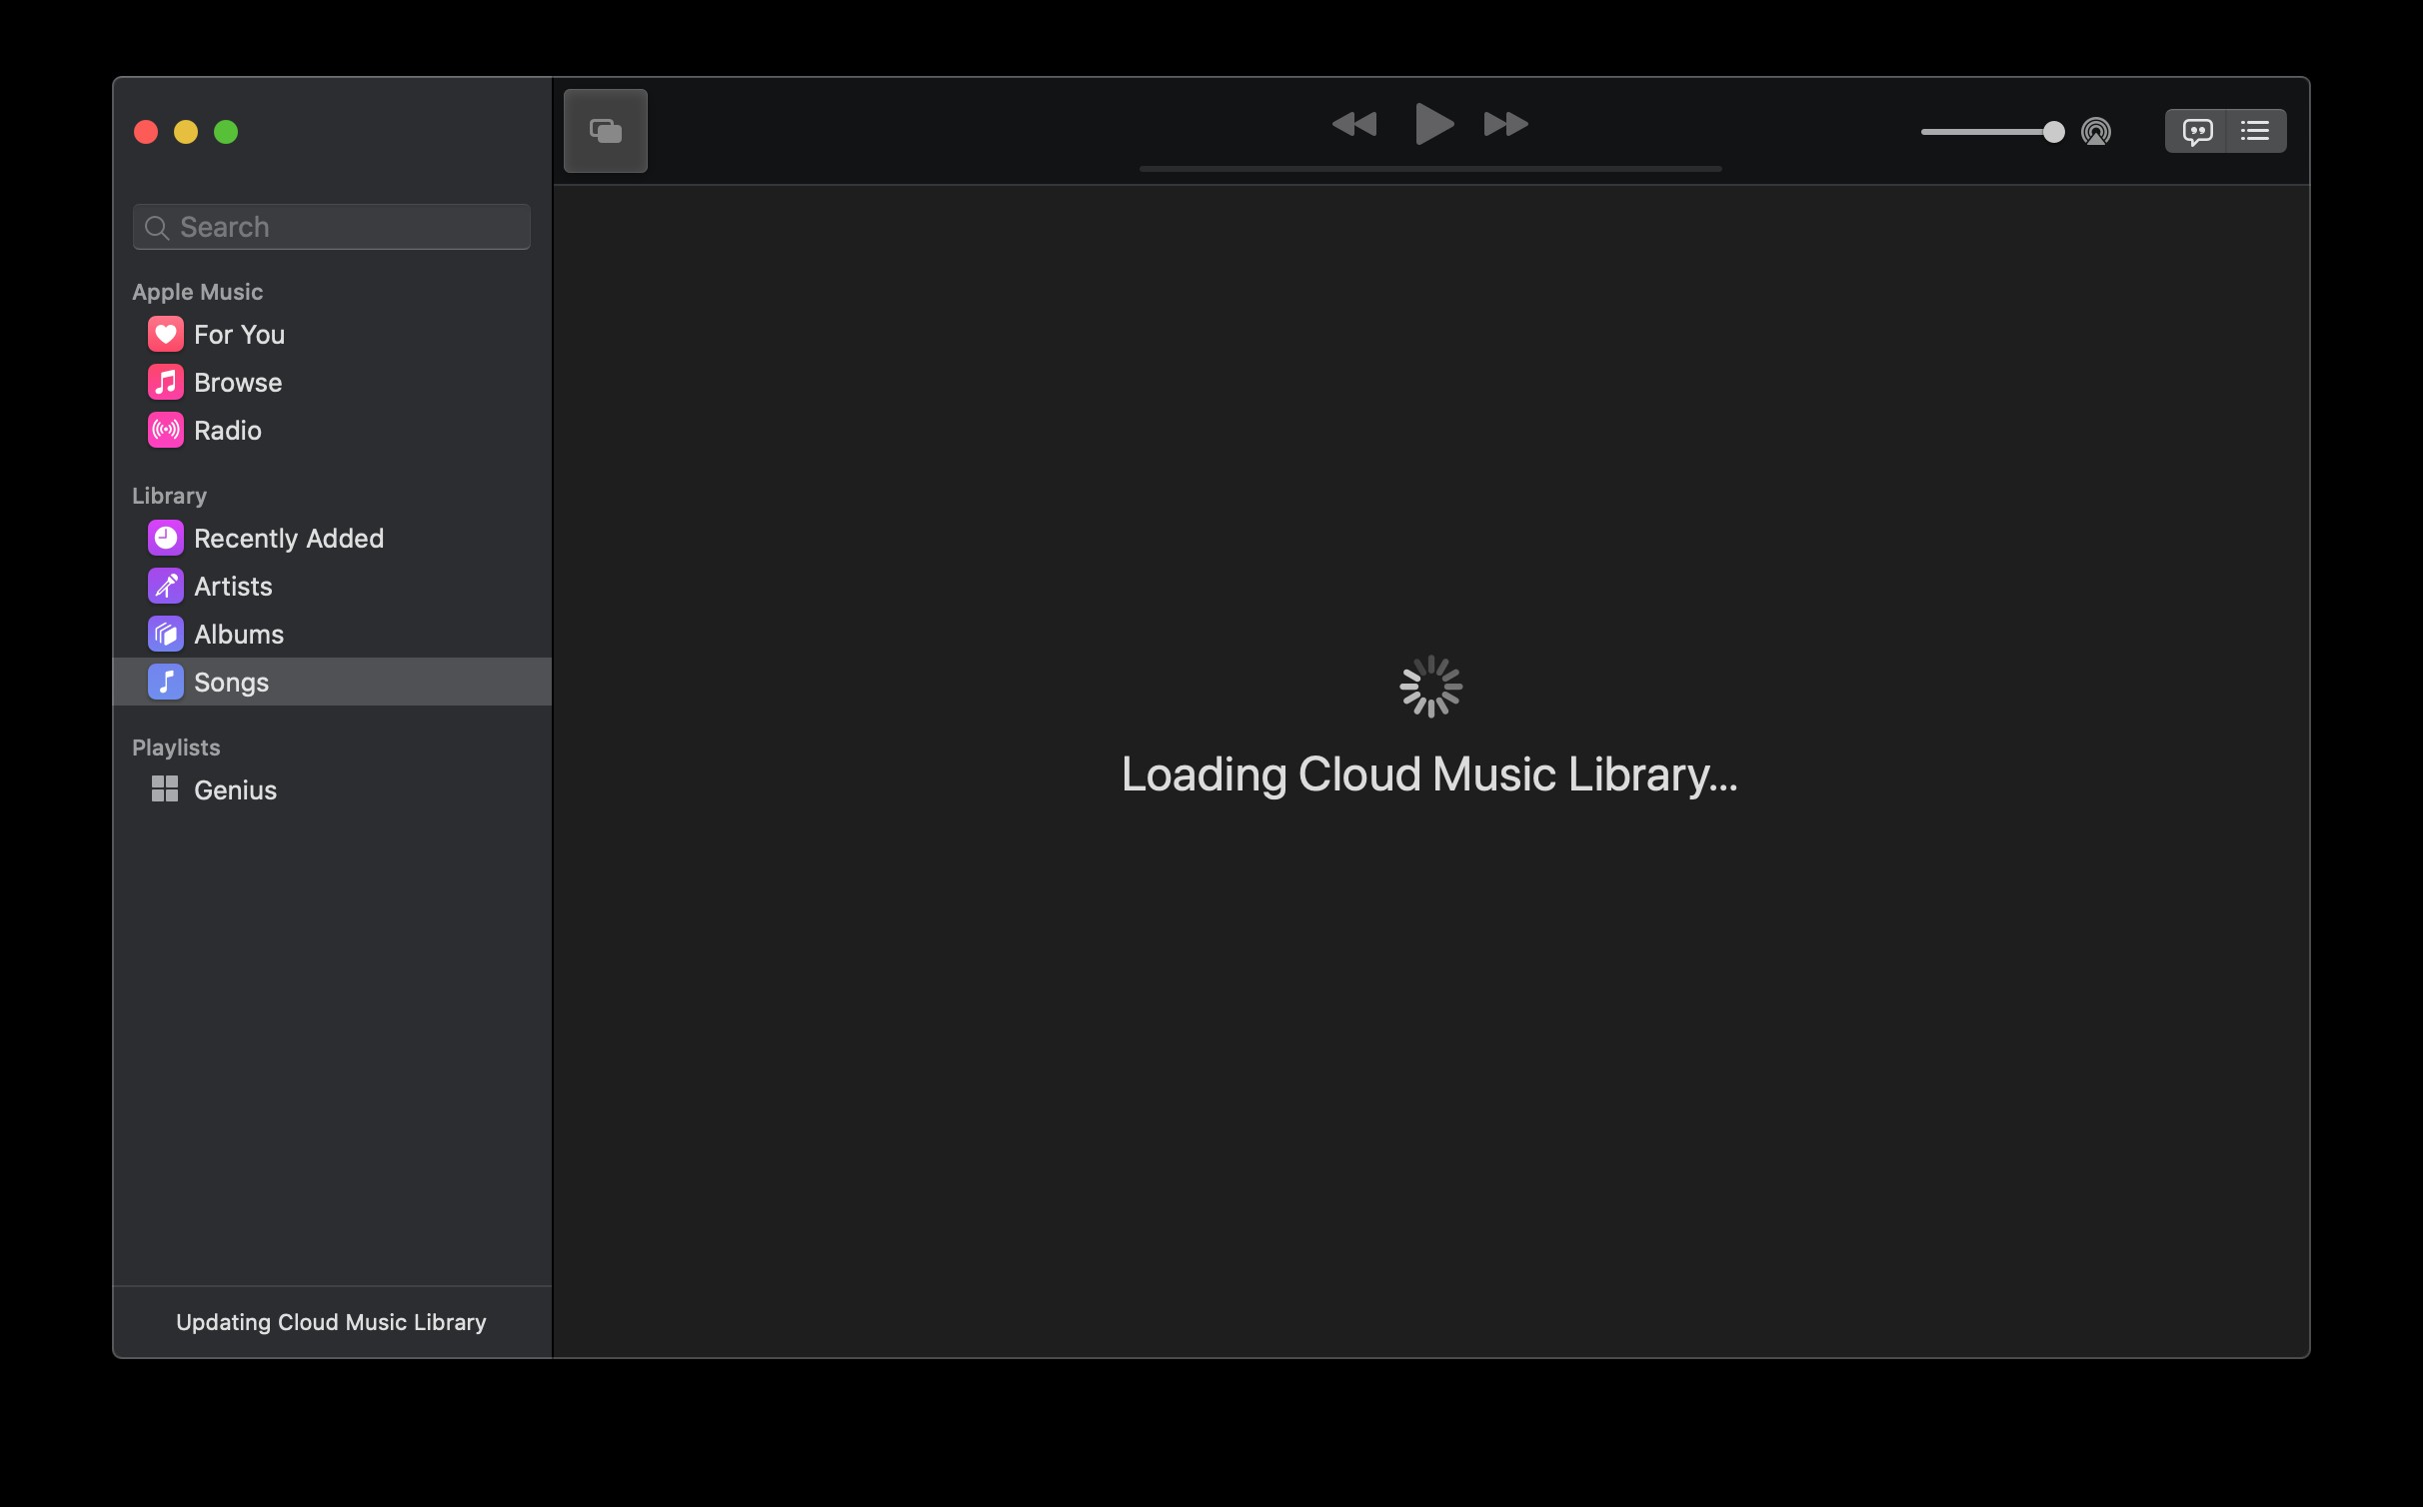Expand the Playlists section
The image size is (2423, 1507).
coord(175,747)
